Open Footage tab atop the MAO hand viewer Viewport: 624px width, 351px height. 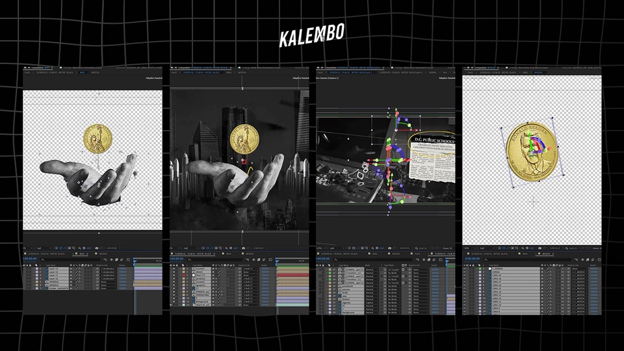pos(81,68)
